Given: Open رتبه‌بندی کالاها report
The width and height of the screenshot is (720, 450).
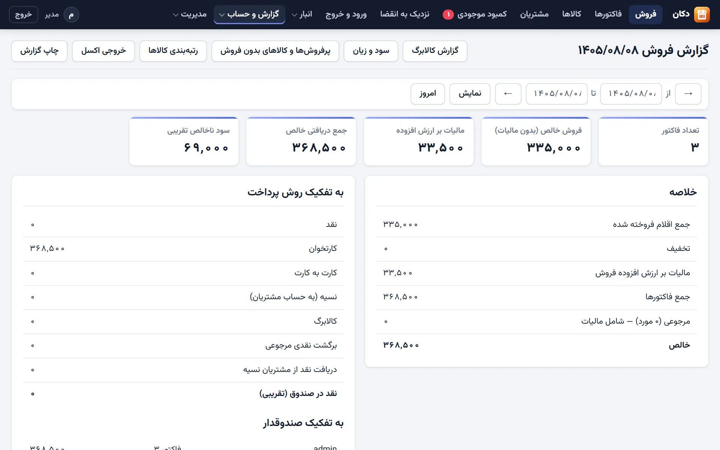Looking at the screenshot, I should tap(173, 51).
